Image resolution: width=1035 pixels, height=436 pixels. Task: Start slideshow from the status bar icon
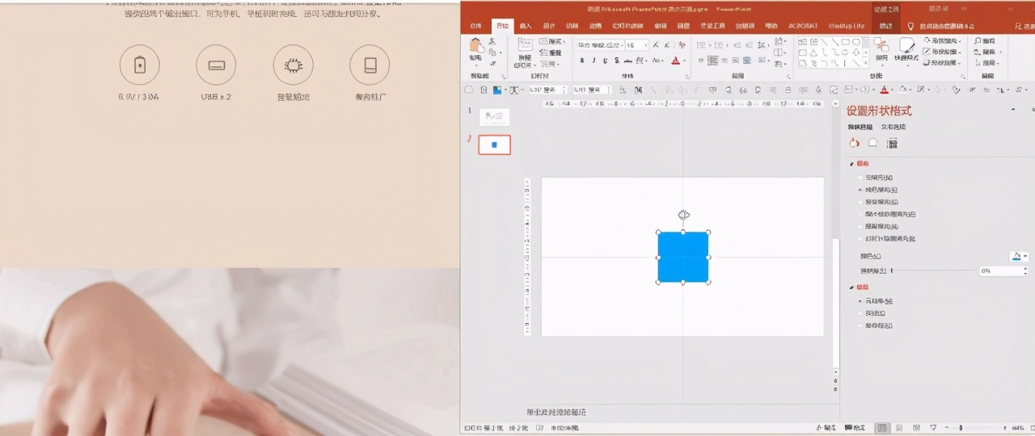click(x=933, y=427)
